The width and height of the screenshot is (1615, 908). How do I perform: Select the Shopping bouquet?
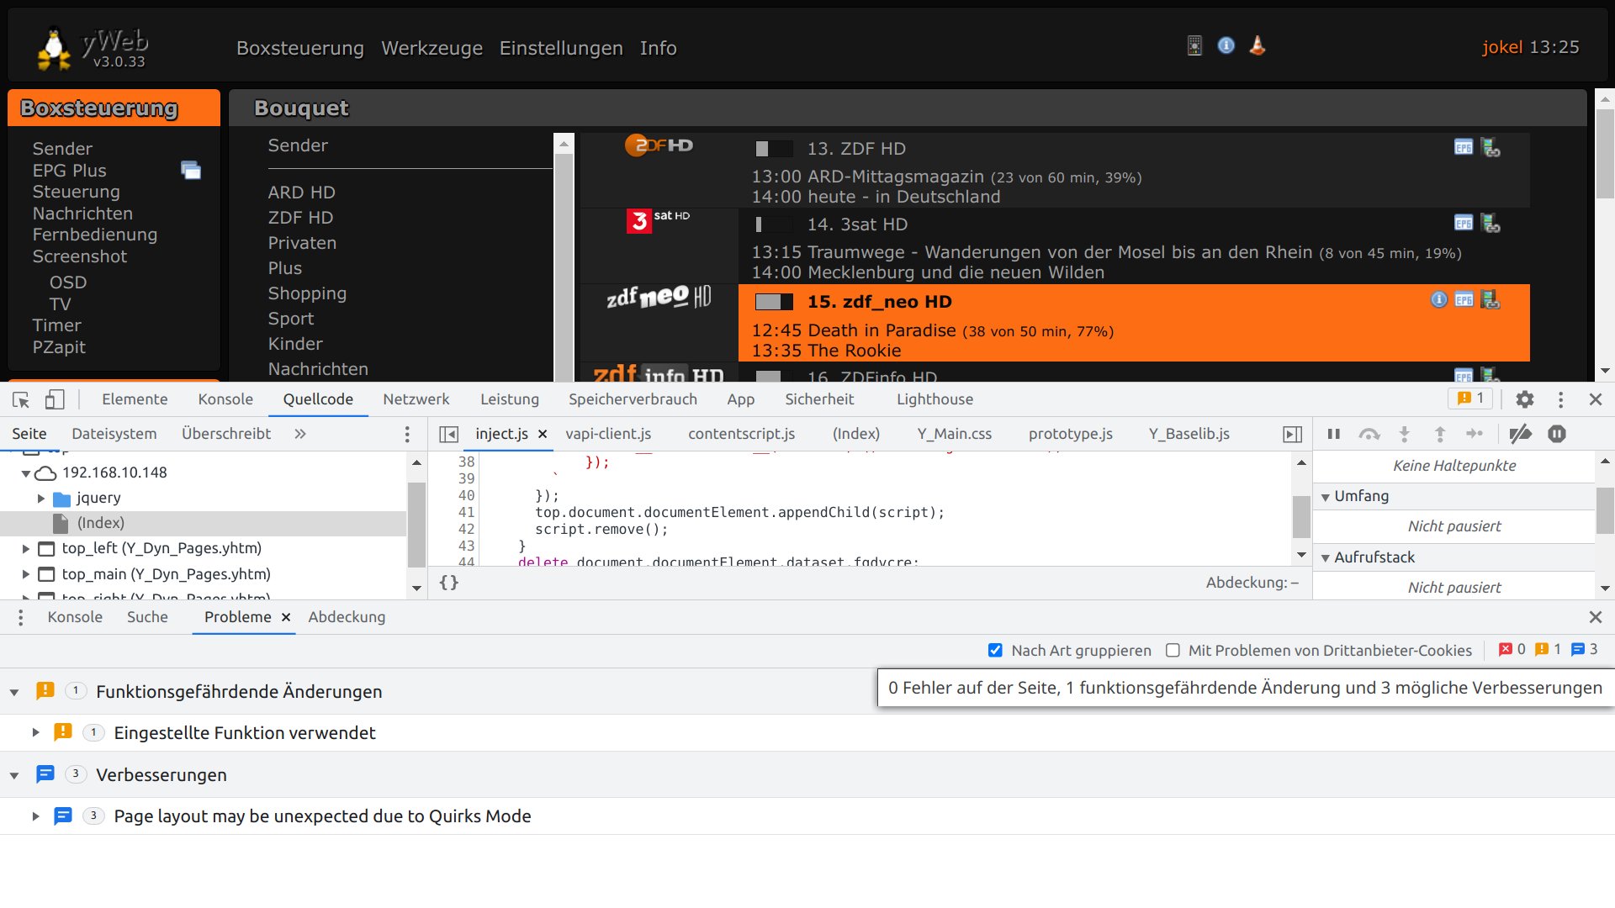307,293
